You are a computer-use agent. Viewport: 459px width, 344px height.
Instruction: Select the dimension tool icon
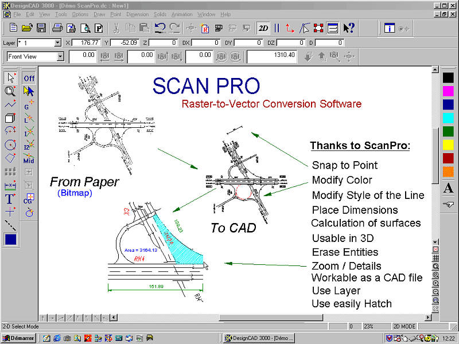coord(10,185)
